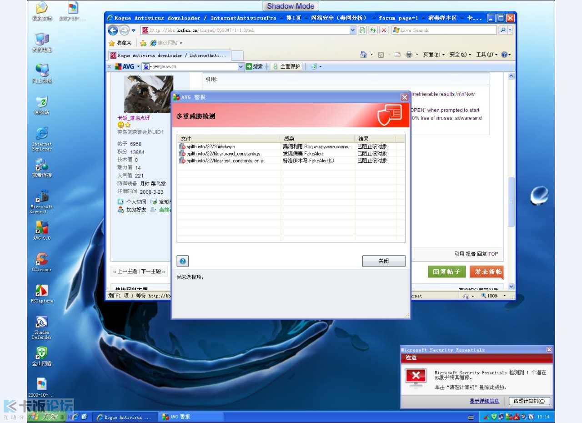
Task: Open the 工具(O) menu
Action: click(x=487, y=55)
